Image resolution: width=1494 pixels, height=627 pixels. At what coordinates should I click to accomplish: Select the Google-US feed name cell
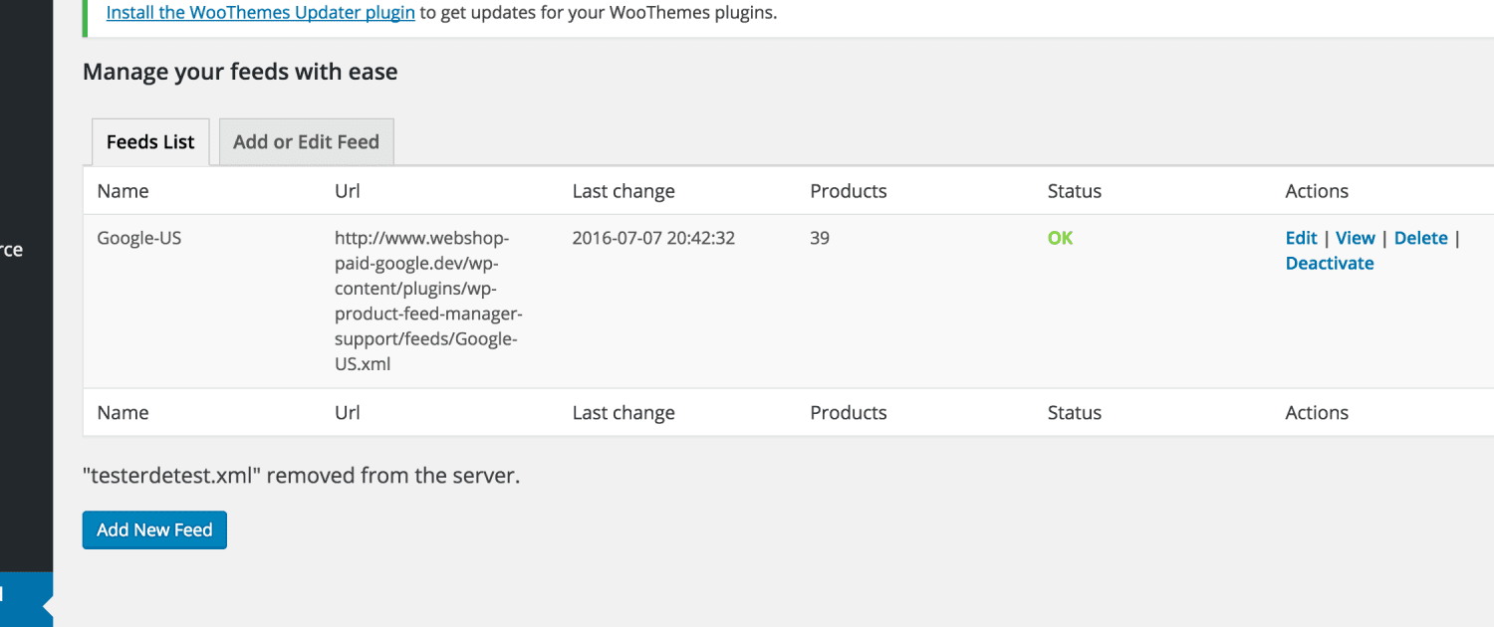(138, 239)
